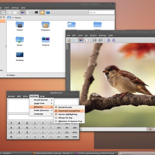Expand the Behavior submenu entry

coord(41,107)
